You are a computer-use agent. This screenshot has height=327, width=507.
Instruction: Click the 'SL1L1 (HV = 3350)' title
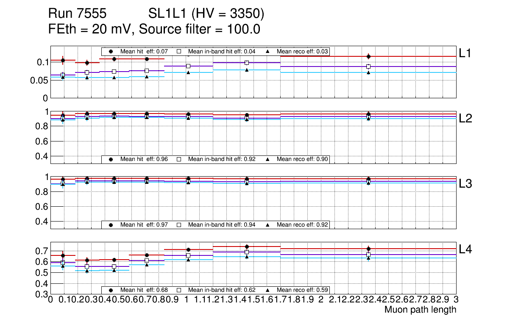(206, 14)
